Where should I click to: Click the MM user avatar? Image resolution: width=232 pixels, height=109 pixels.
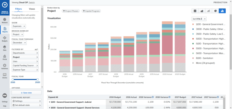click(x=5, y=96)
